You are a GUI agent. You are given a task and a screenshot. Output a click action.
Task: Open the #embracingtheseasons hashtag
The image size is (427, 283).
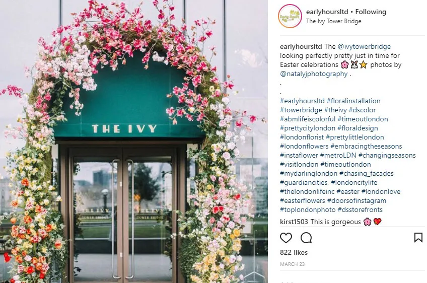366,146
